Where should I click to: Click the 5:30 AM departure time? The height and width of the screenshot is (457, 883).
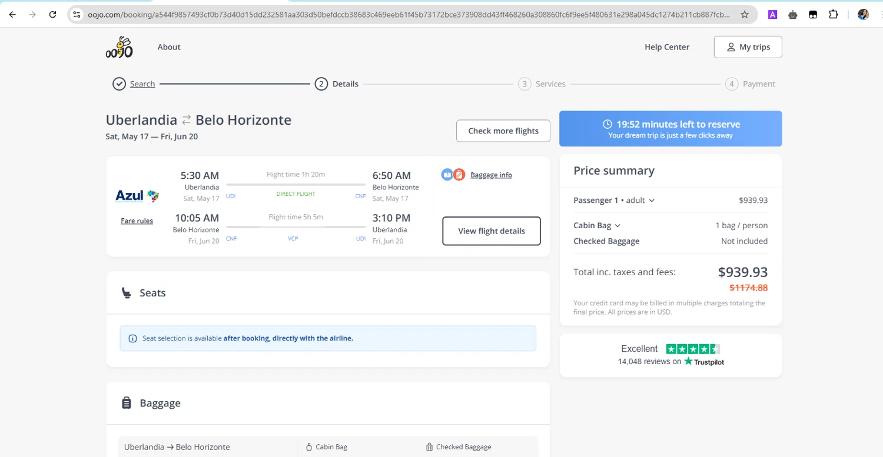(x=200, y=175)
